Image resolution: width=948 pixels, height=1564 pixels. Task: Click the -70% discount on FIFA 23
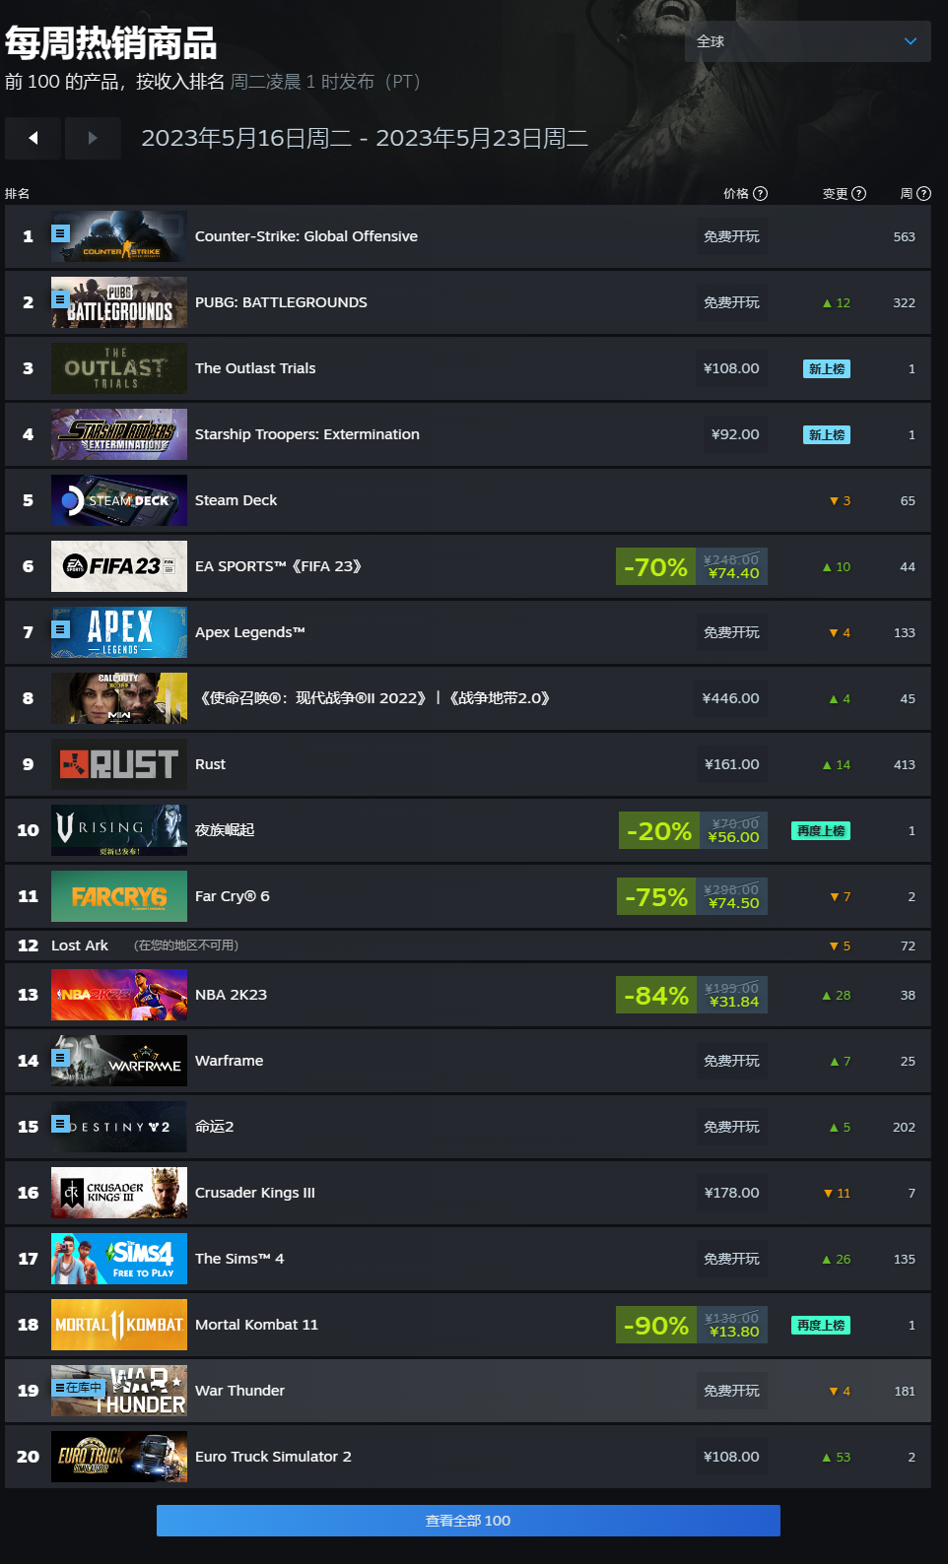pos(655,566)
